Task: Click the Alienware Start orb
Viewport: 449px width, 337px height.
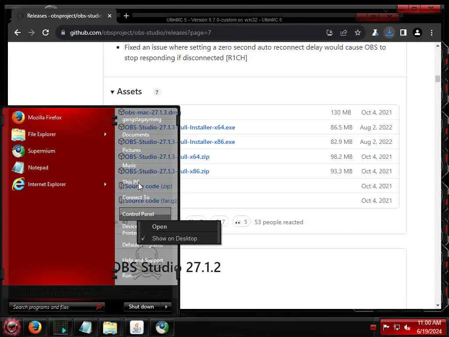Action: (x=11, y=327)
